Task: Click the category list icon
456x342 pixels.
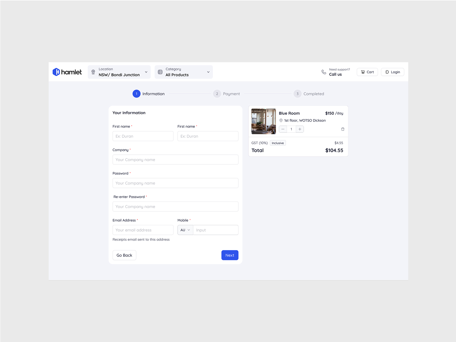Action: pyautogui.click(x=160, y=72)
